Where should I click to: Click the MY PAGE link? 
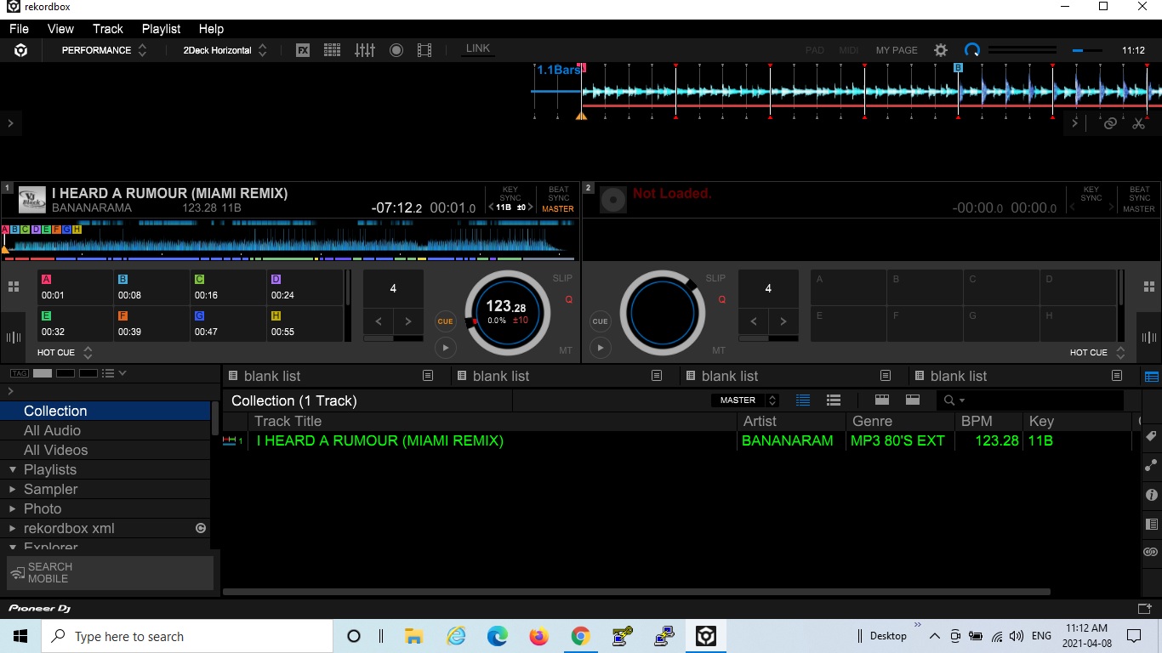[x=897, y=50]
